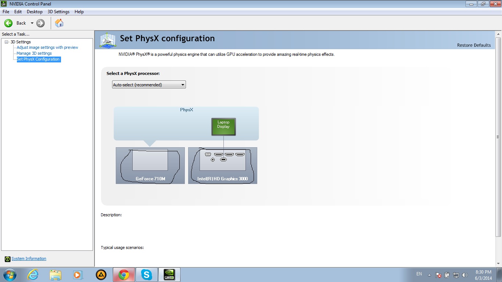Switch to Google Chrome in taskbar

124,275
